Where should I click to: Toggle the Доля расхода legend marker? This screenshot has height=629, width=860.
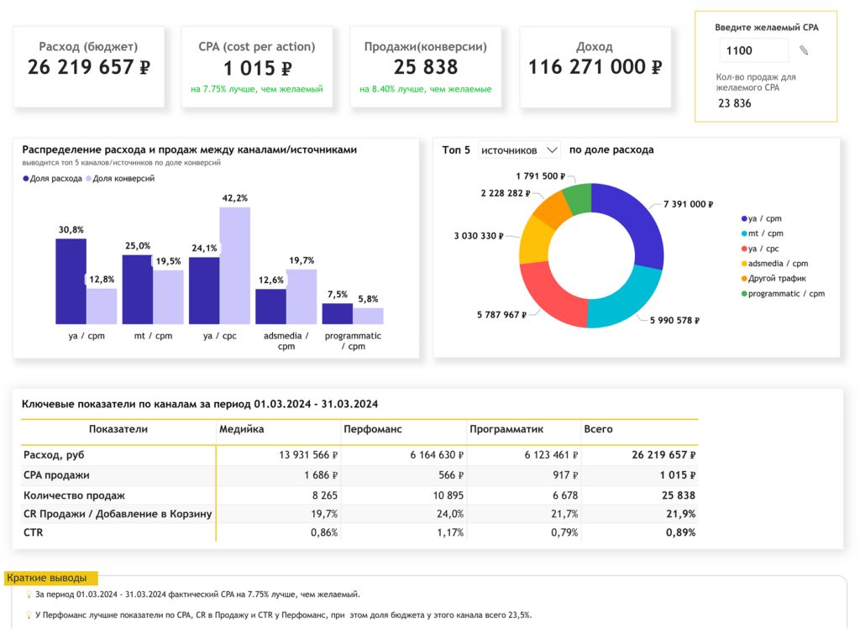(x=26, y=179)
